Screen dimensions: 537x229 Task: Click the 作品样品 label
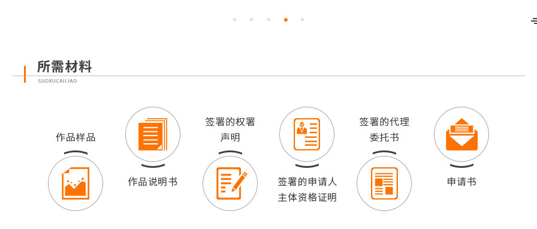pos(76,137)
